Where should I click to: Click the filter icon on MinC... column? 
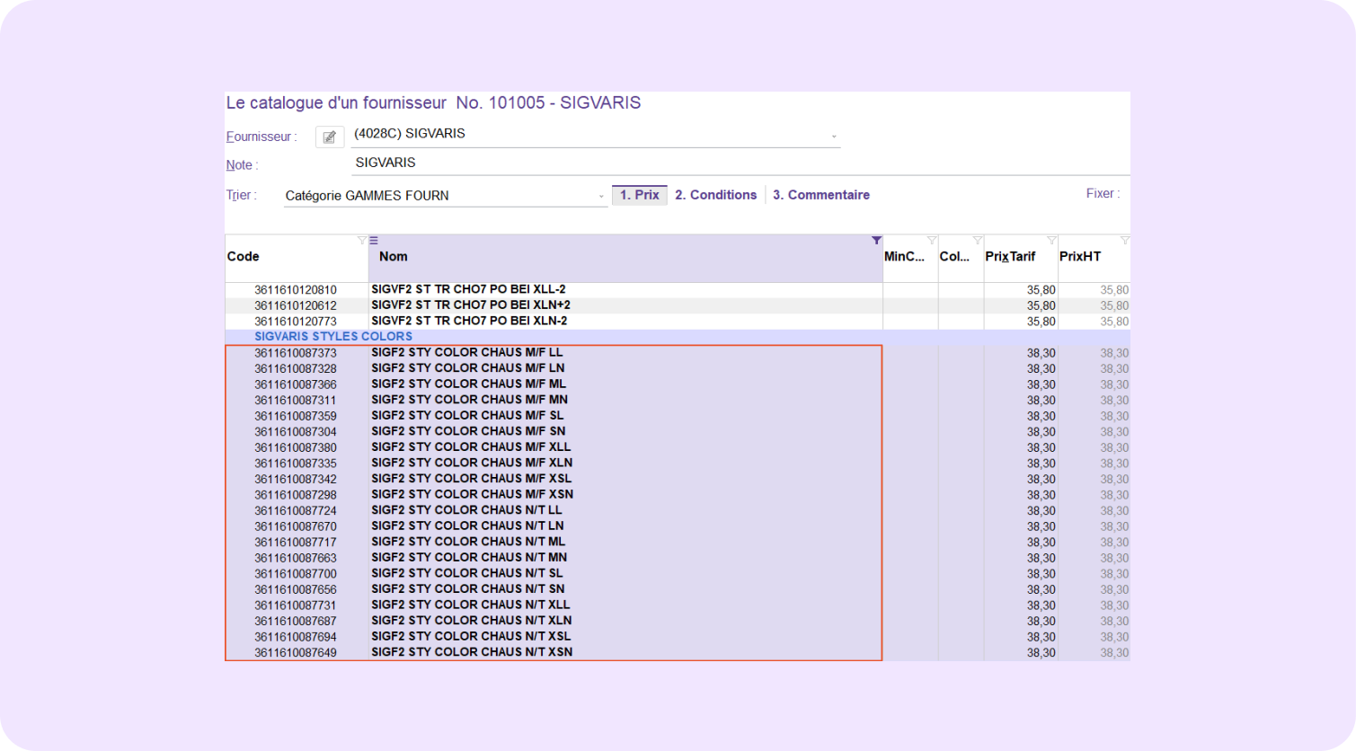coord(932,241)
